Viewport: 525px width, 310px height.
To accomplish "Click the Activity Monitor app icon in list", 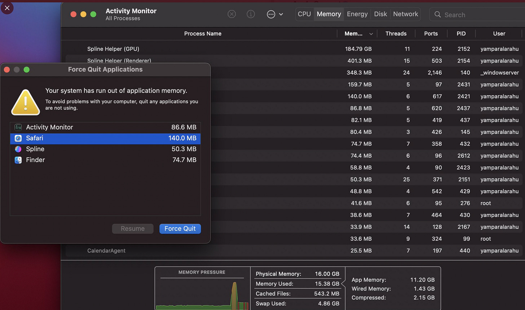I will coord(18,127).
